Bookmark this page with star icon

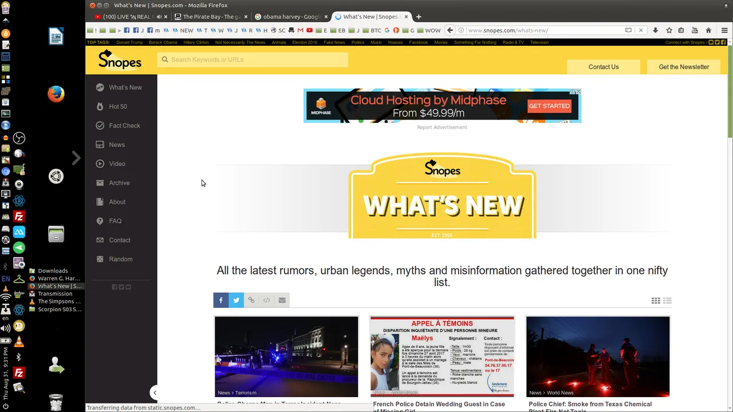(x=669, y=30)
